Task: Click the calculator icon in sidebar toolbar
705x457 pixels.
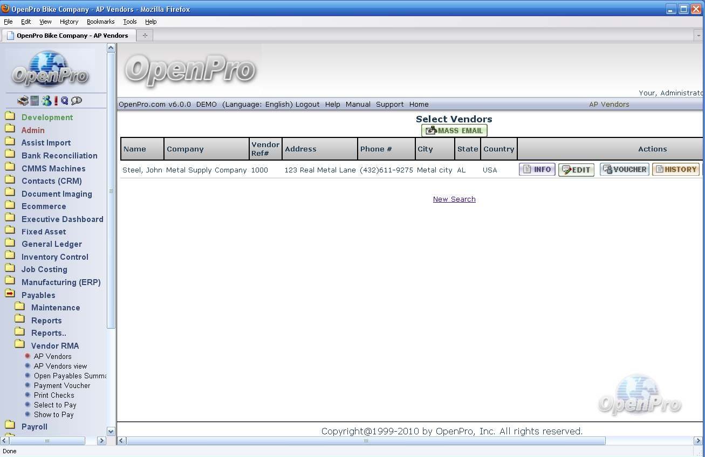Action: tap(35, 101)
